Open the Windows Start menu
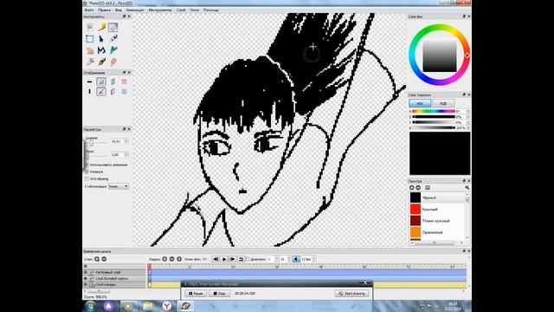The image size is (554, 312). click(x=90, y=306)
